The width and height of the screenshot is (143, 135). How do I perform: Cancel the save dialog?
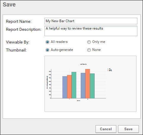106,129
